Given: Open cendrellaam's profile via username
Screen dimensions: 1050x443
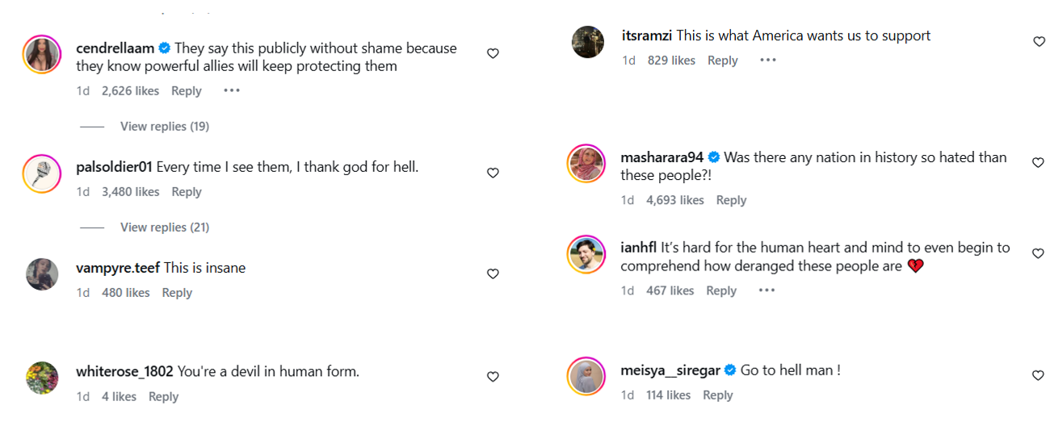Looking at the screenshot, I should pyautogui.click(x=114, y=48).
